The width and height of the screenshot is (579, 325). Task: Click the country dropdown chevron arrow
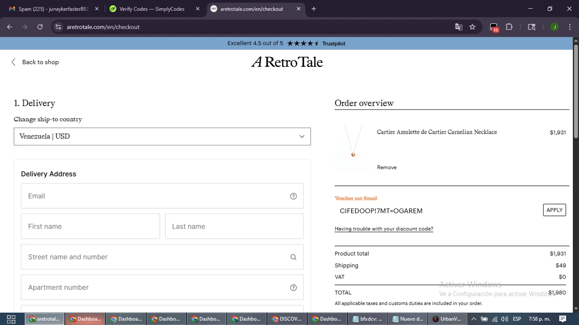(302, 136)
